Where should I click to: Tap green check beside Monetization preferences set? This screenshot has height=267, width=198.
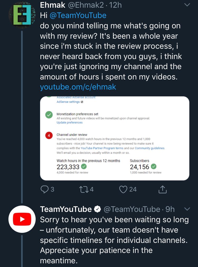pyautogui.click(x=49, y=115)
